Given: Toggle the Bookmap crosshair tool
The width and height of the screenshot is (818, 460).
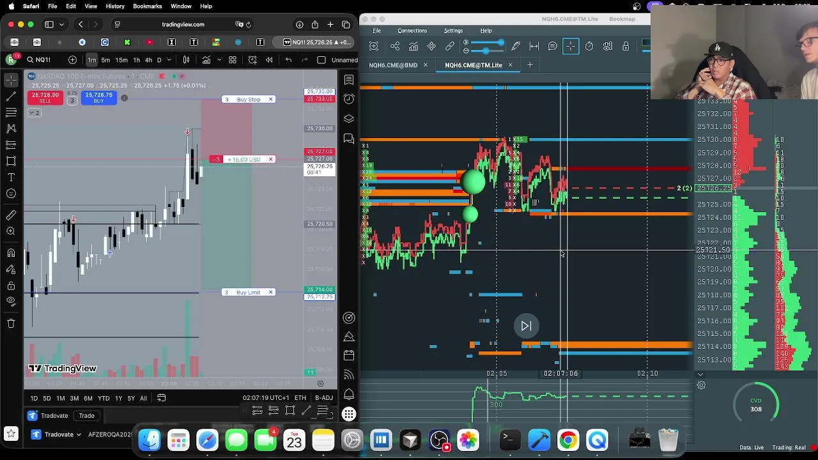Looking at the screenshot, I should (571, 46).
